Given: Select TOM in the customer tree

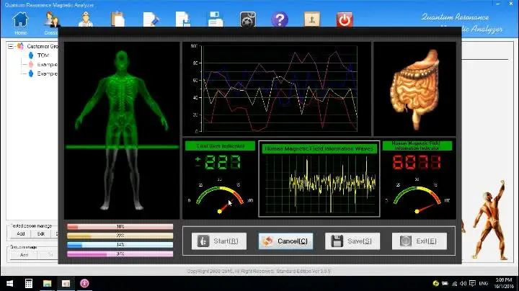Looking at the screenshot, I should pos(43,55).
